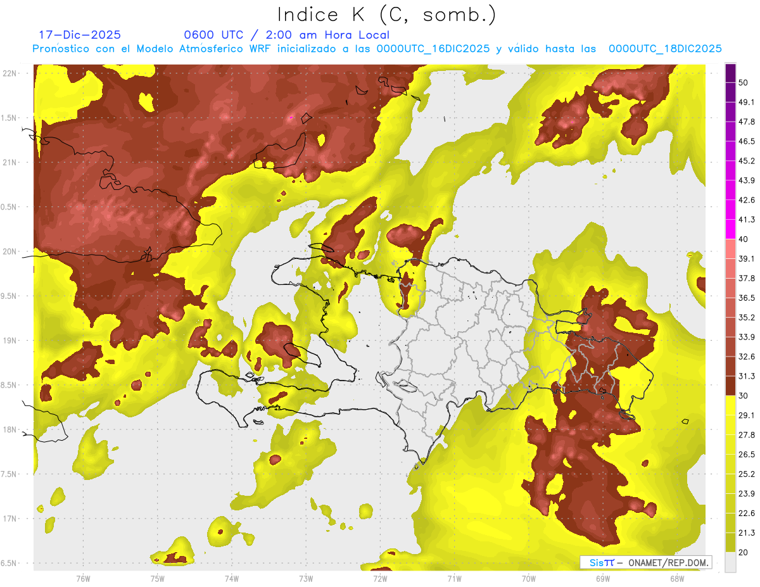
Task: Click the "47.8" color scale label
Action: point(747,122)
